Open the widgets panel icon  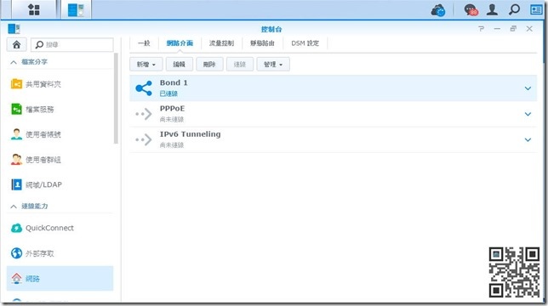[536, 9]
